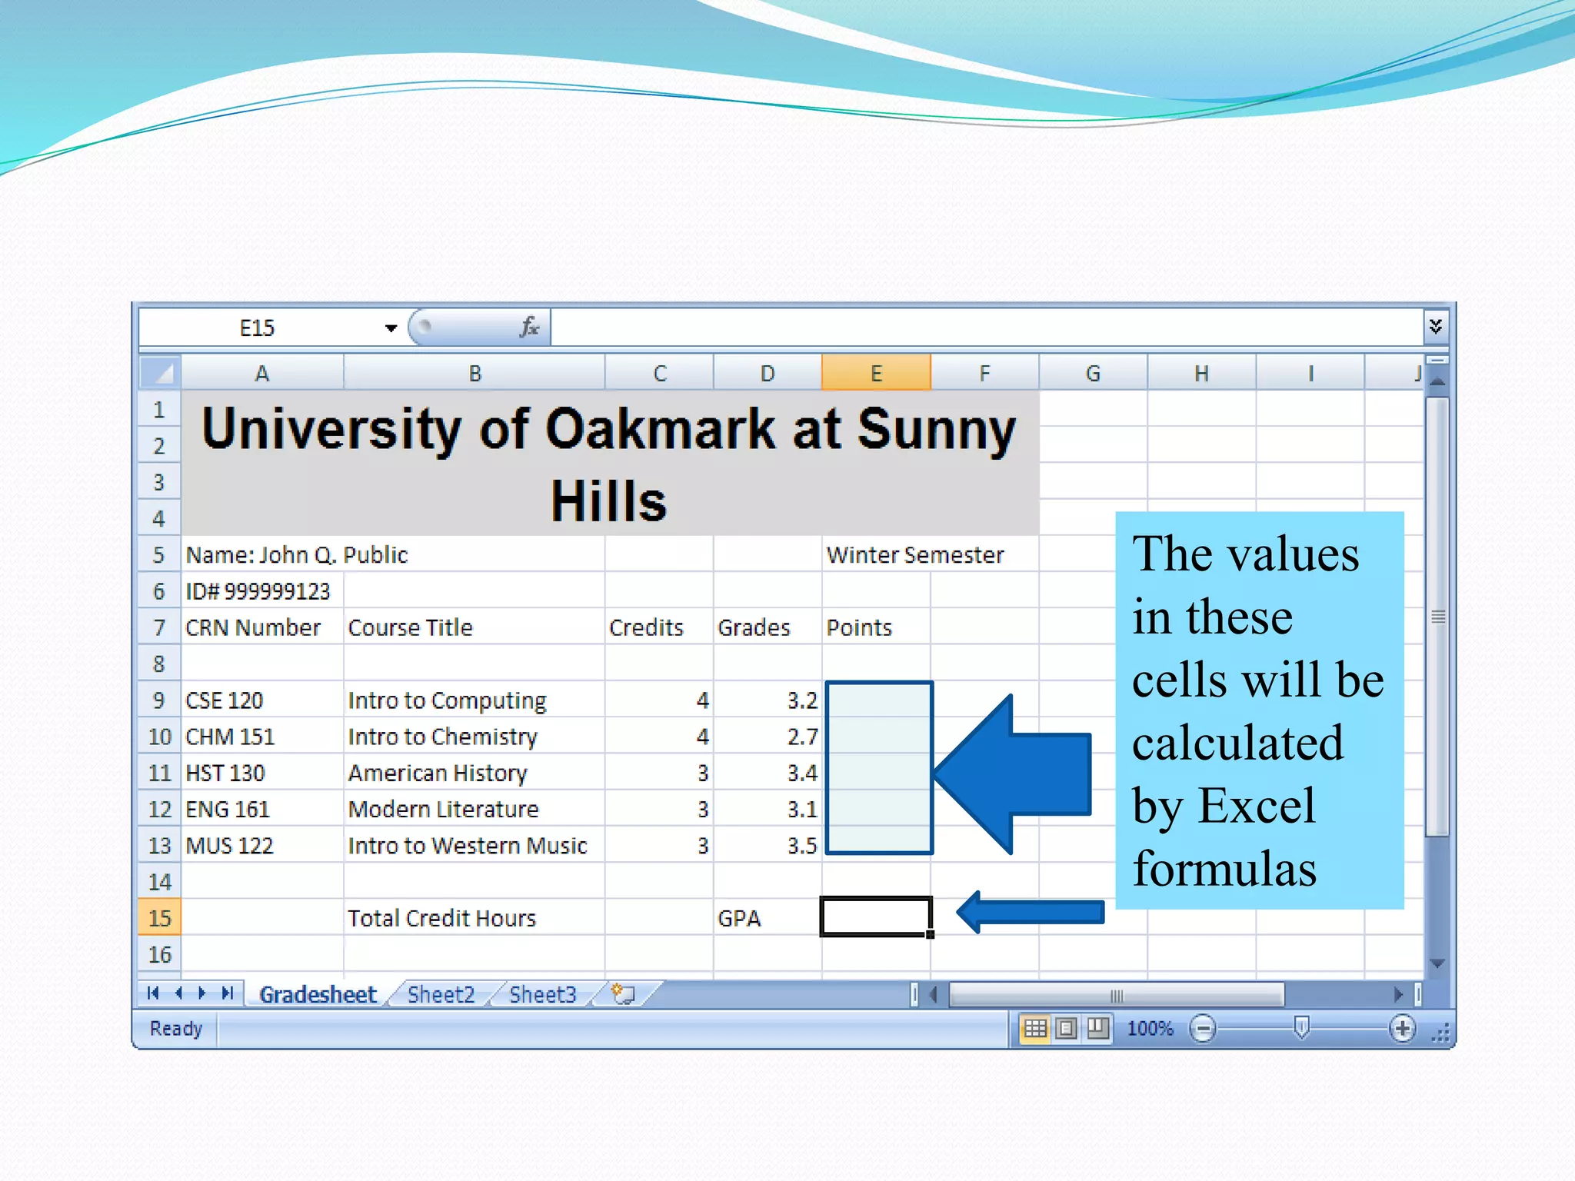Select row 5 header

pyautogui.click(x=159, y=554)
